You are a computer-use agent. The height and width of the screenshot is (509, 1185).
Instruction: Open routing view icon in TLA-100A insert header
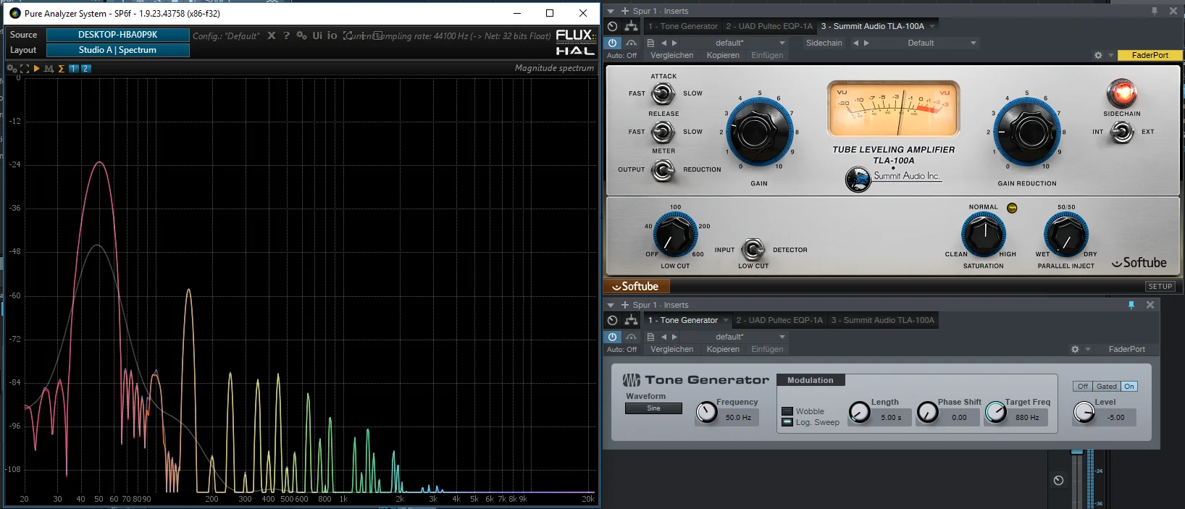(x=632, y=26)
